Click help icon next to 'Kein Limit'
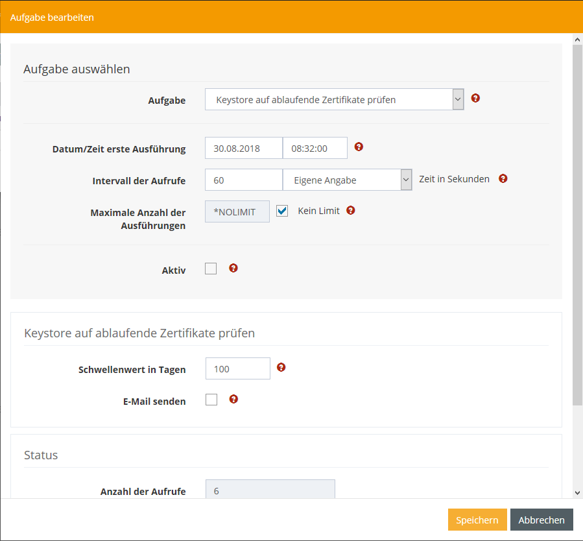Image resolution: width=583 pixels, height=541 pixels. pos(351,210)
